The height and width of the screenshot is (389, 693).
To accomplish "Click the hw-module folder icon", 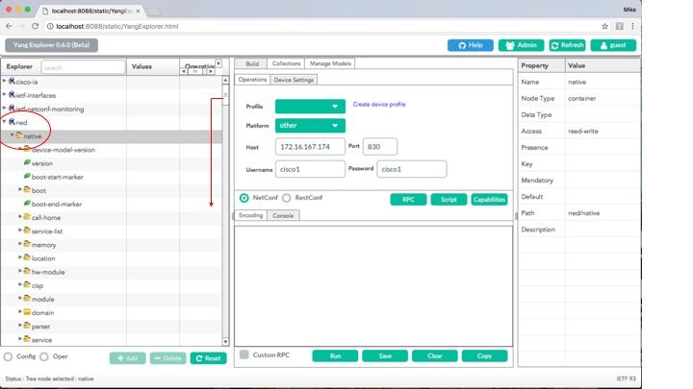I will coord(27,271).
